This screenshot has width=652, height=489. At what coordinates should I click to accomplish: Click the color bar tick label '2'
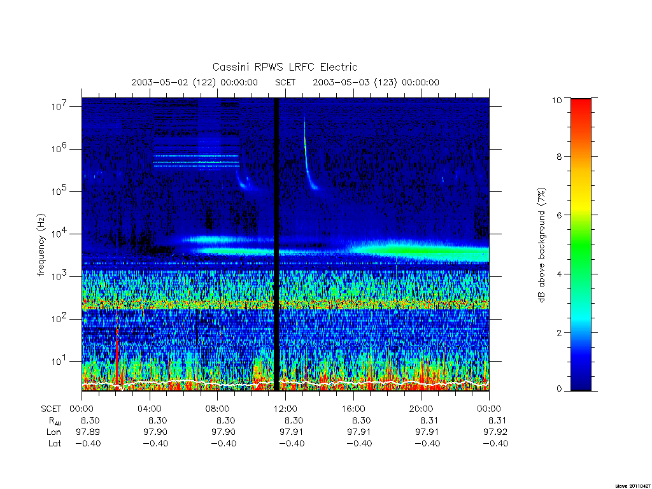click(x=559, y=332)
